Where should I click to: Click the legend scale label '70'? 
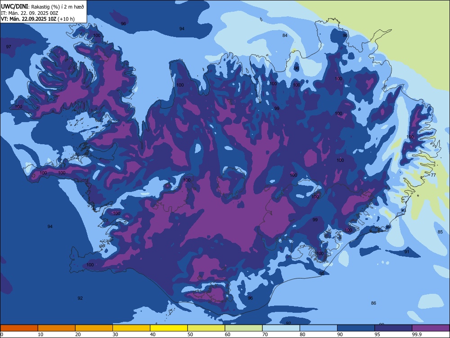coord(265,334)
